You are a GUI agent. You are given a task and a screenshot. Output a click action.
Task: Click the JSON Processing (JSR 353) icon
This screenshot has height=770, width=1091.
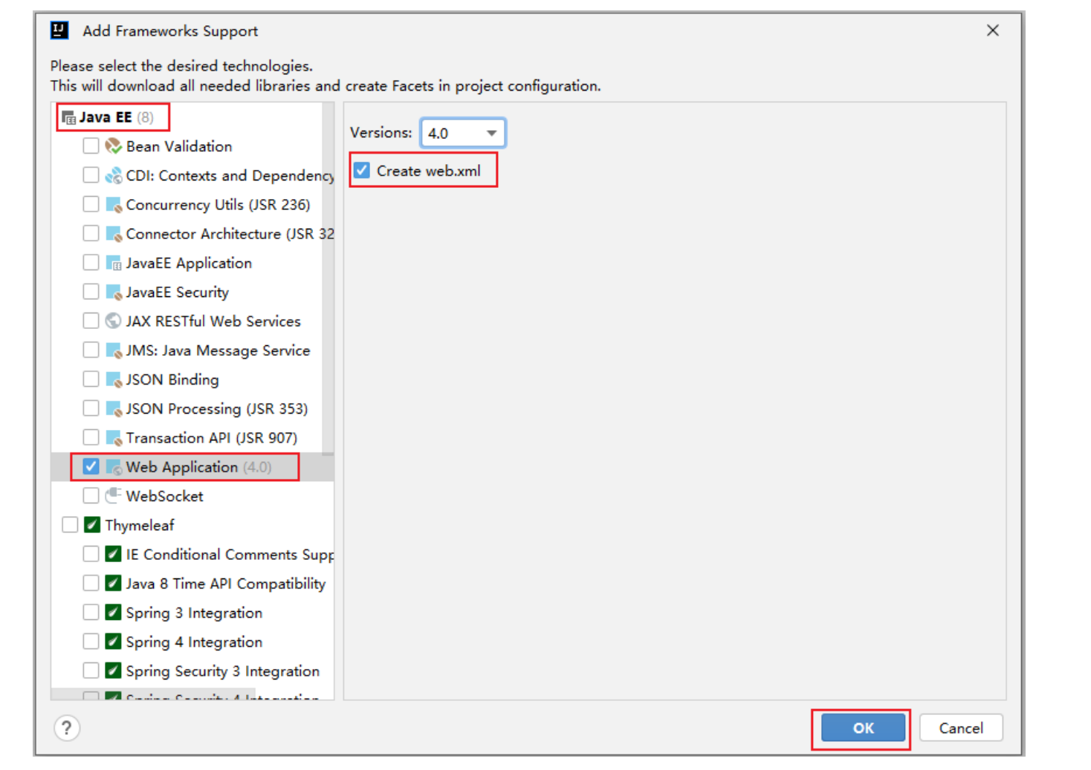pyautogui.click(x=114, y=408)
